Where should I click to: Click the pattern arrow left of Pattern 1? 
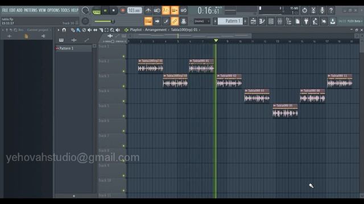215,22
